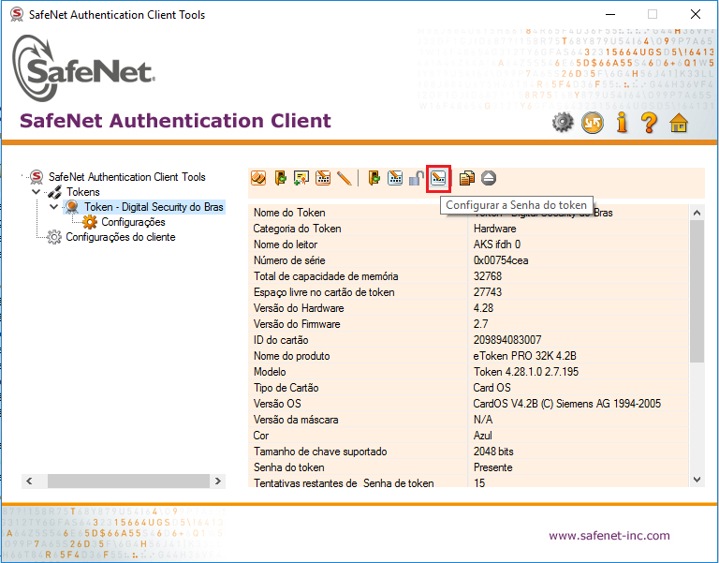Click the tree pane horizontal scrollbar thumb
Screen dimensions: 719x563
[128, 481]
